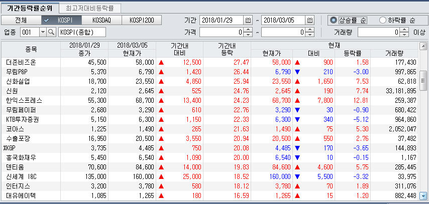Image resolution: width=429 pixels, height=204 pixels.
Task: Open calendar picker for end date 2018/03/05
Action: (x=310, y=20)
